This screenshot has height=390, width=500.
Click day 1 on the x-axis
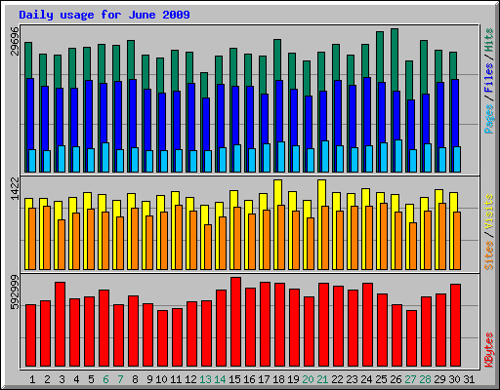click(x=32, y=379)
